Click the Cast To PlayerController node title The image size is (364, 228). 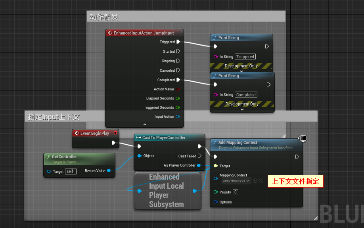pyautogui.click(x=164, y=138)
